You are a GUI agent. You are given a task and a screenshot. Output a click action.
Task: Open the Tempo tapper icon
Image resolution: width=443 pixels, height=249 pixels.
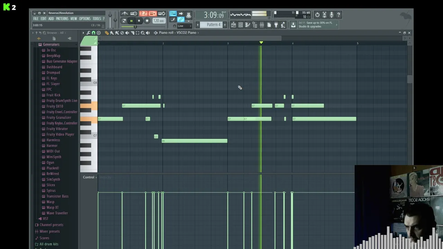pos(283,25)
